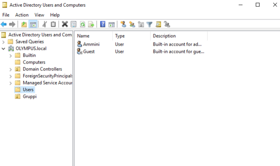Select the Computers container in tree
280x166 pixels.
[34, 62]
